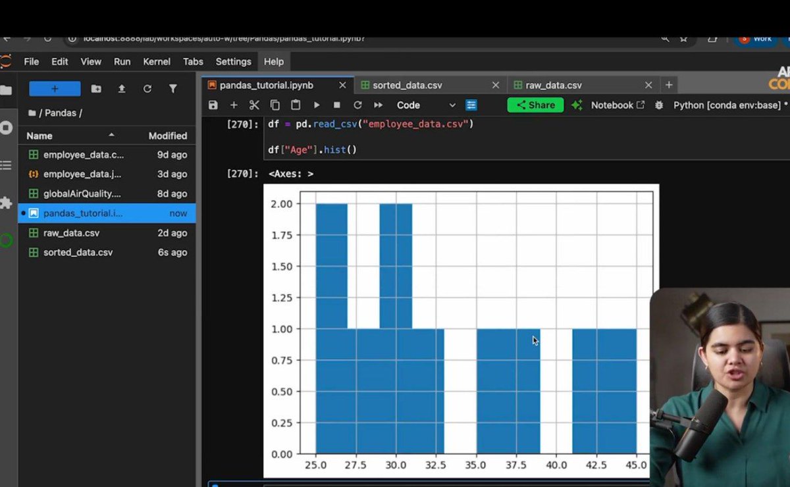Open the Kernel menu
The image size is (790, 487).
click(x=157, y=62)
